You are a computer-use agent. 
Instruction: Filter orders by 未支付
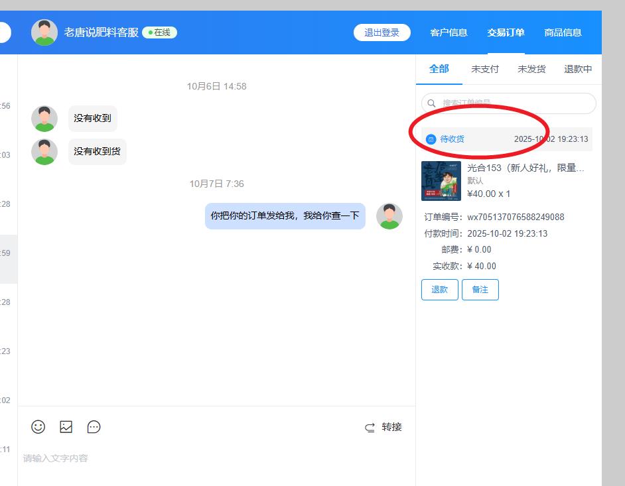pos(484,69)
